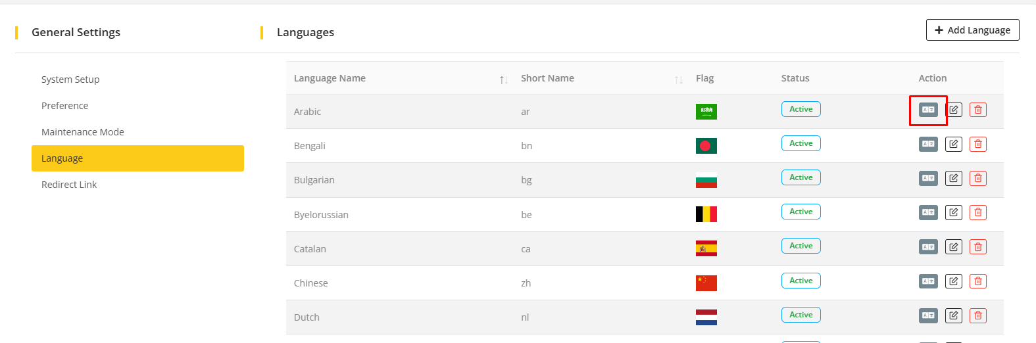Sort the table by Short Name
This screenshot has height=343, width=1036.
click(x=678, y=80)
